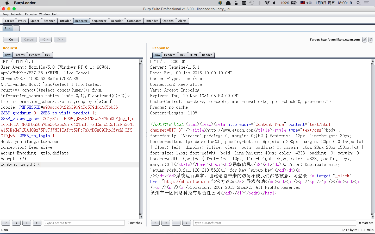Edit target with the pencil icon
The height and width of the screenshot is (234, 375).
tap(365, 40)
